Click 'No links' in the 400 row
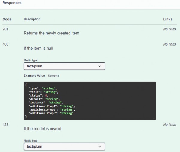This screenshot has height=152, width=180. [x=170, y=44]
